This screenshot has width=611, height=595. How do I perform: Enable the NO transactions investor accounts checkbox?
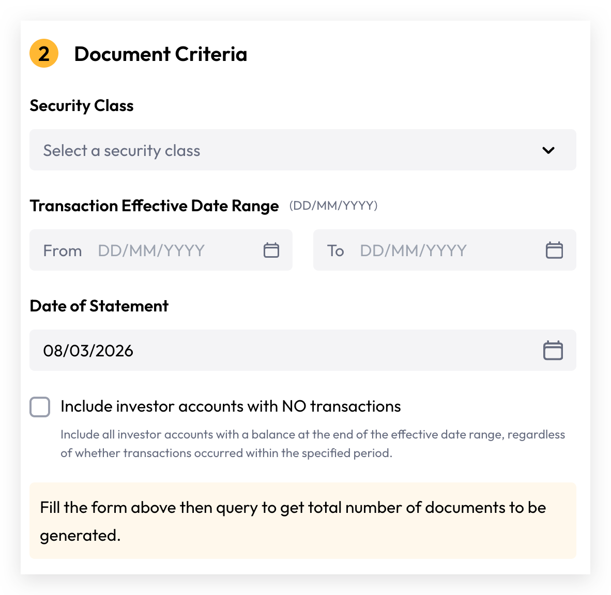point(40,407)
